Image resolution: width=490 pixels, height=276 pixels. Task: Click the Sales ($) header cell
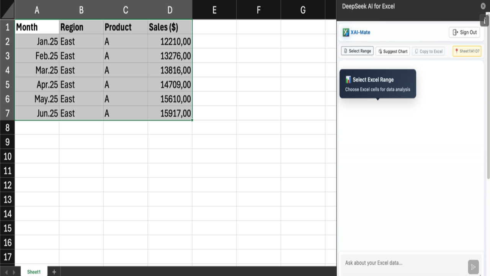coord(170,27)
